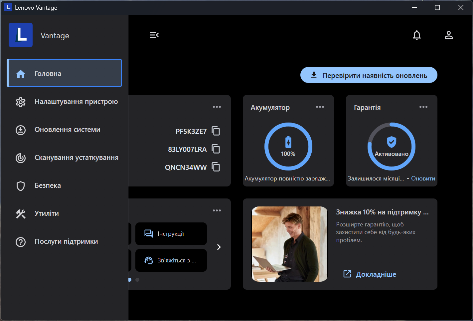
Task: Click the Lenovo Vantage logo in the sidebar
Action: point(21,35)
